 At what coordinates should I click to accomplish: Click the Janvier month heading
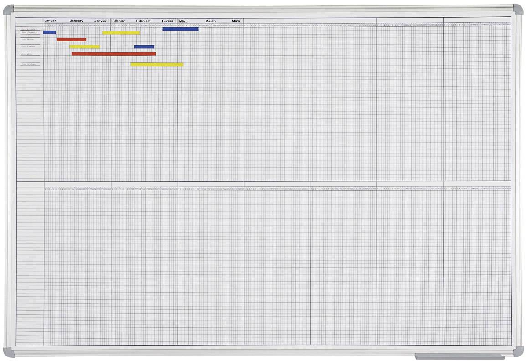click(x=100, y=21)
